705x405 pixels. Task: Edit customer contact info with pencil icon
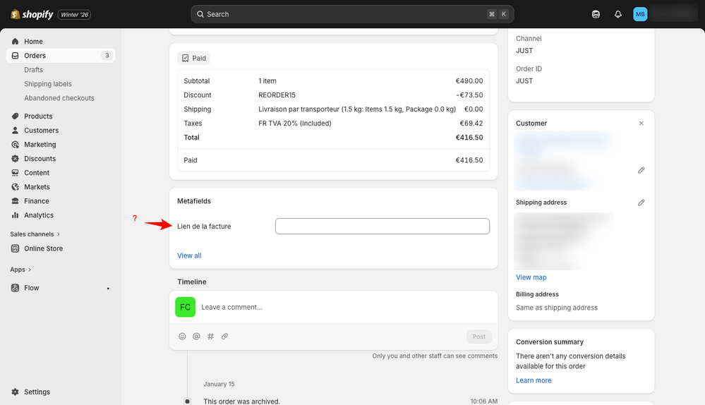(641, 170)
